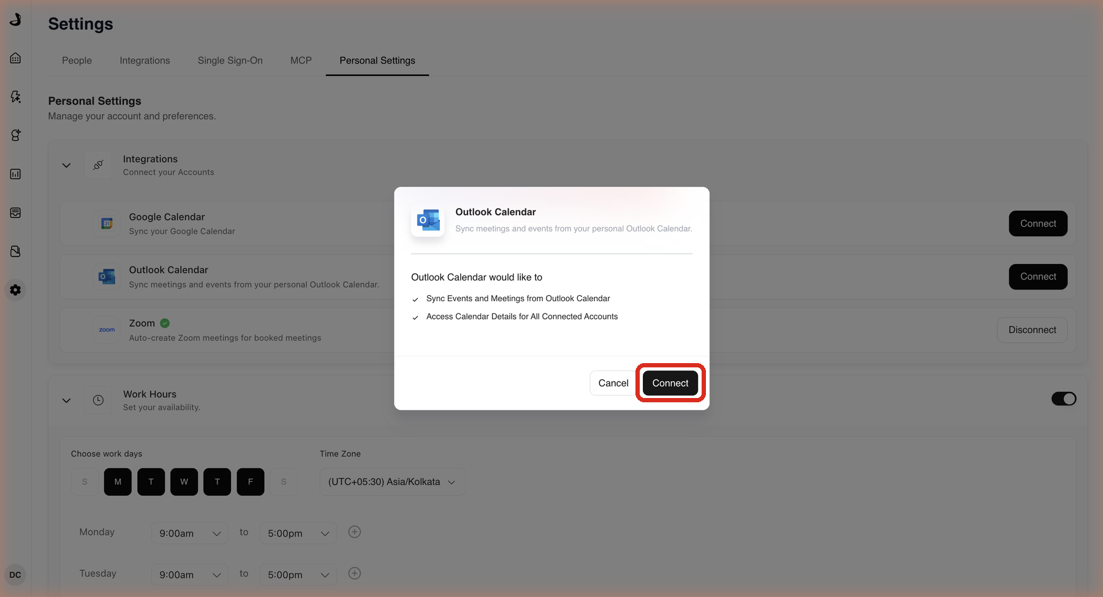Open Monday start time dropdown
Screen dimensions: 1103x597
189,533
